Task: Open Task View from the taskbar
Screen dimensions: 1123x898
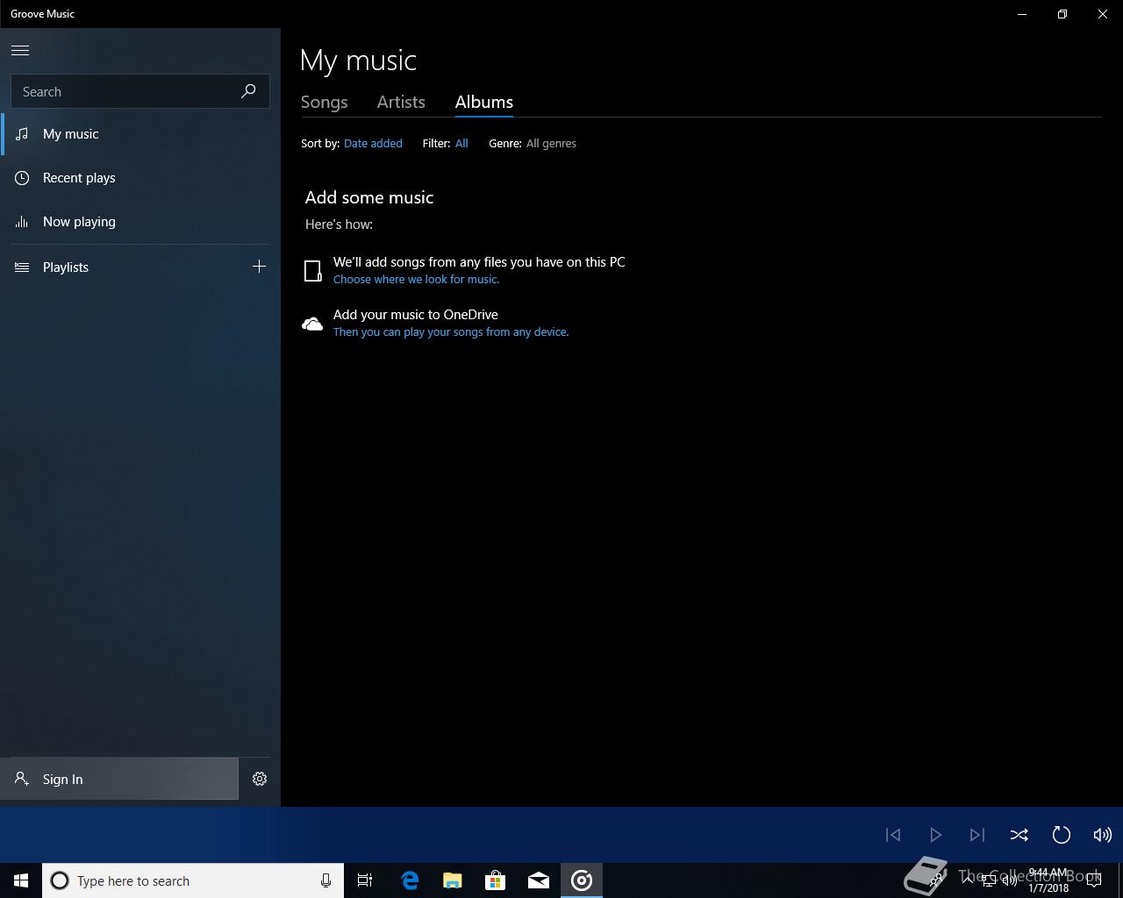Action: tap(365, 880)
